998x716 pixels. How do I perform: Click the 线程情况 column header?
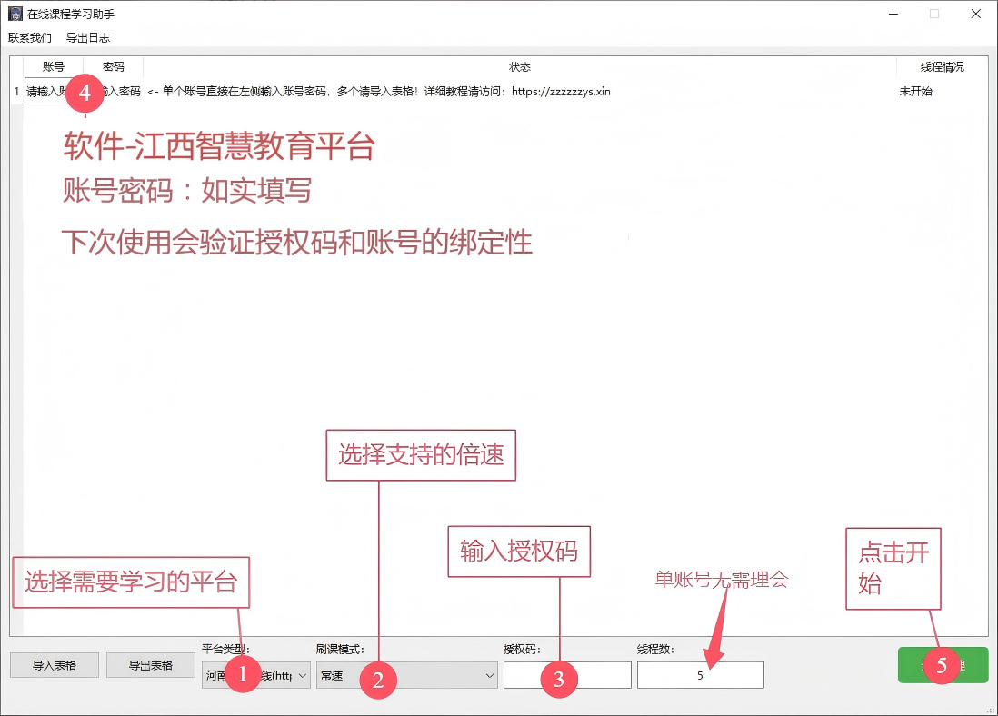pyautogui.click(x=942, y=67)
